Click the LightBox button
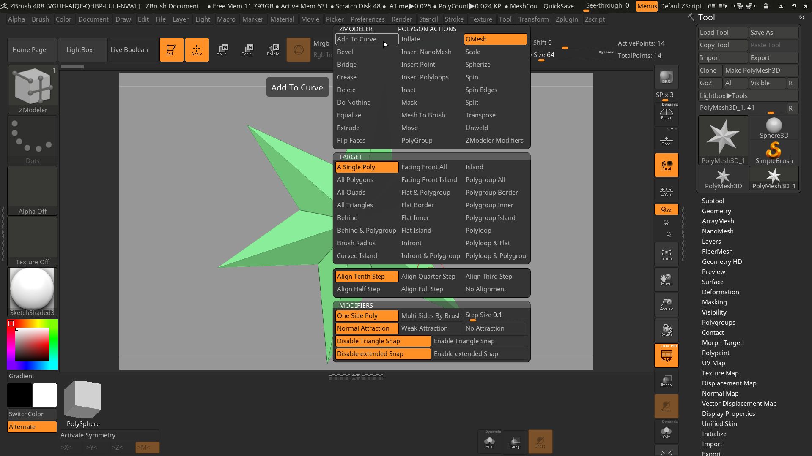This screenshot has width=812, height=456. pyautogui.click(x=82, y=50)
